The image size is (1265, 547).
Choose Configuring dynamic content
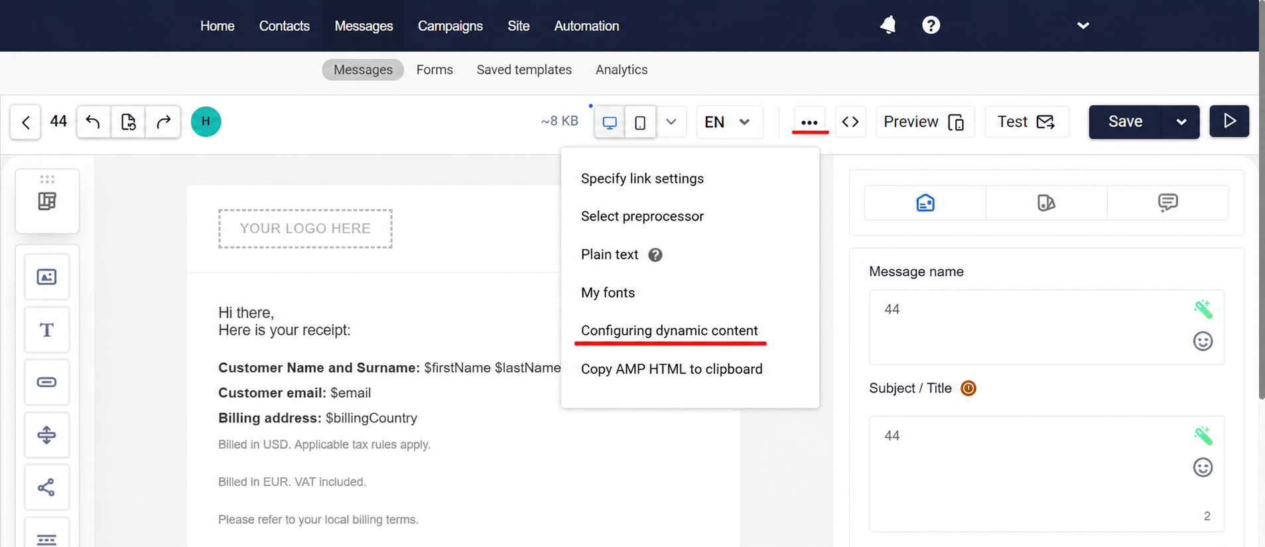coord(669,331)
